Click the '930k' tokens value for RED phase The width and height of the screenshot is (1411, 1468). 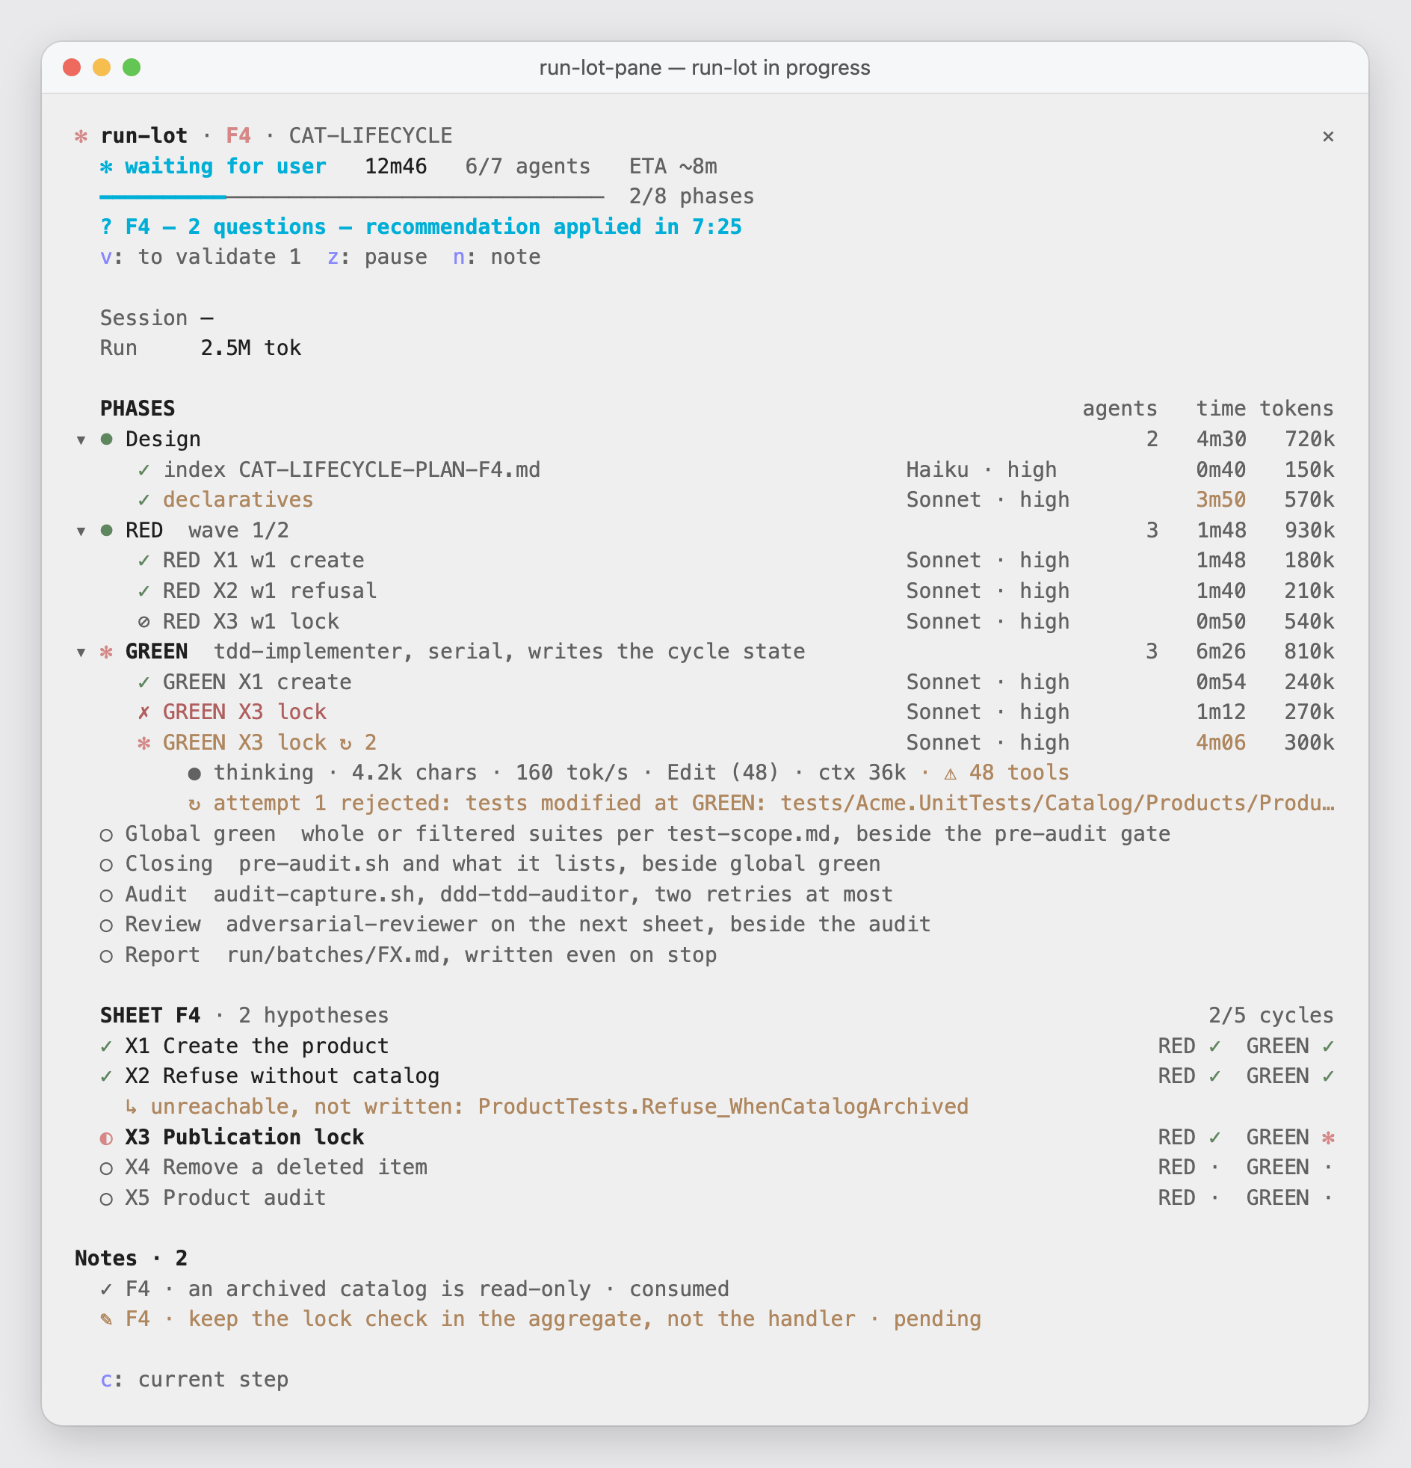point(1309,530)
